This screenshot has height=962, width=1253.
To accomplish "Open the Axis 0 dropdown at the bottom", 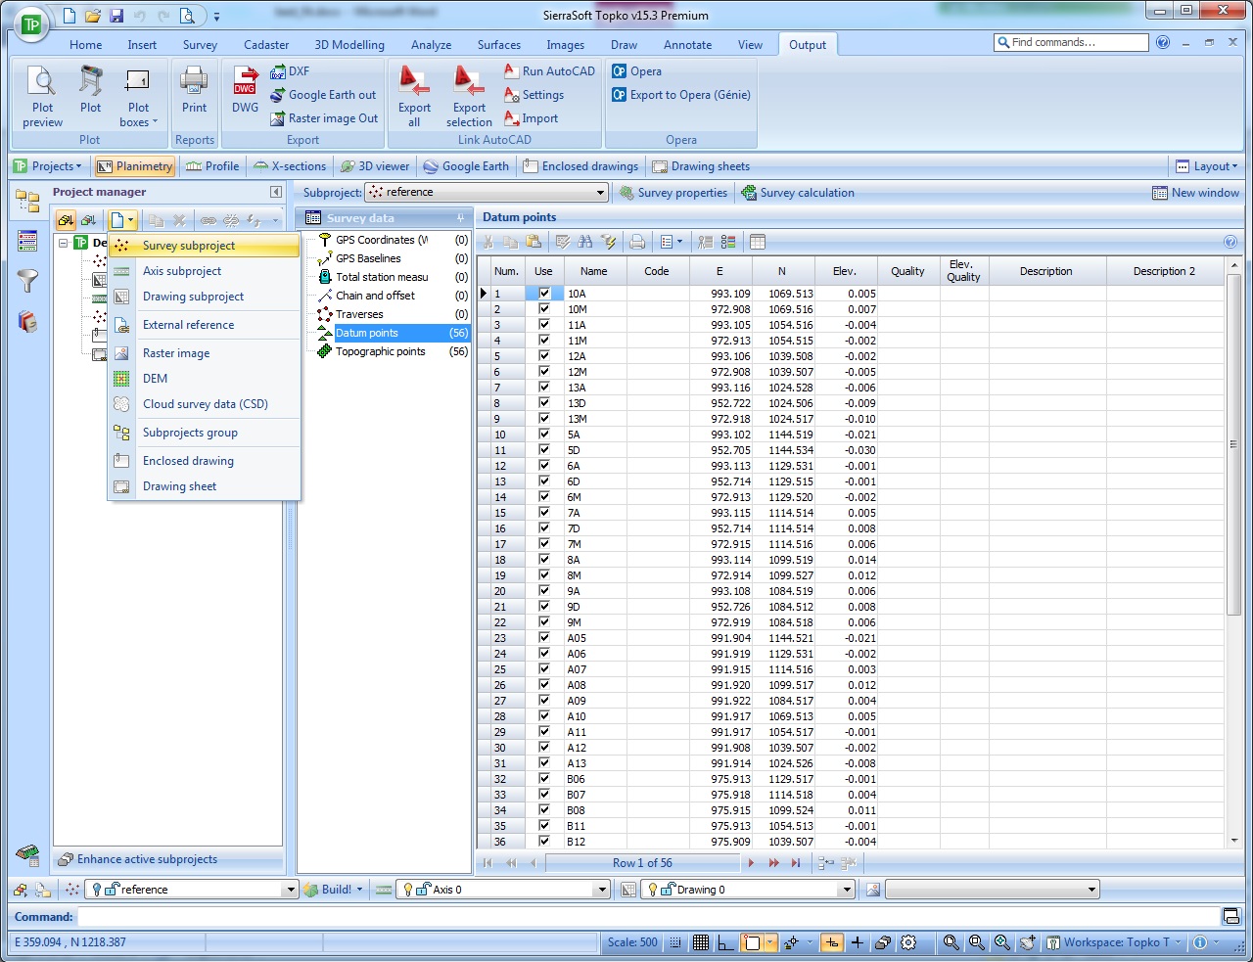I will tap(604, 889).
